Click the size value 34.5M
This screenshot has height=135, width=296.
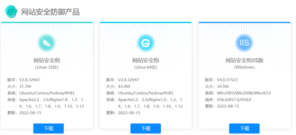point(223,86)
